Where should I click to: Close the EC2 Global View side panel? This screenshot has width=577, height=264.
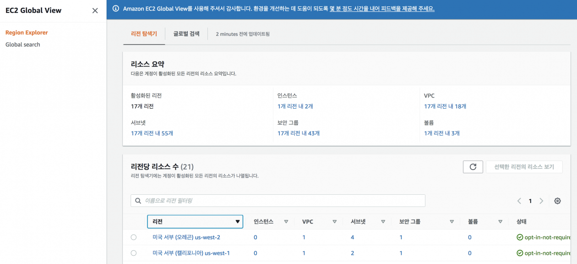point(94,10)
